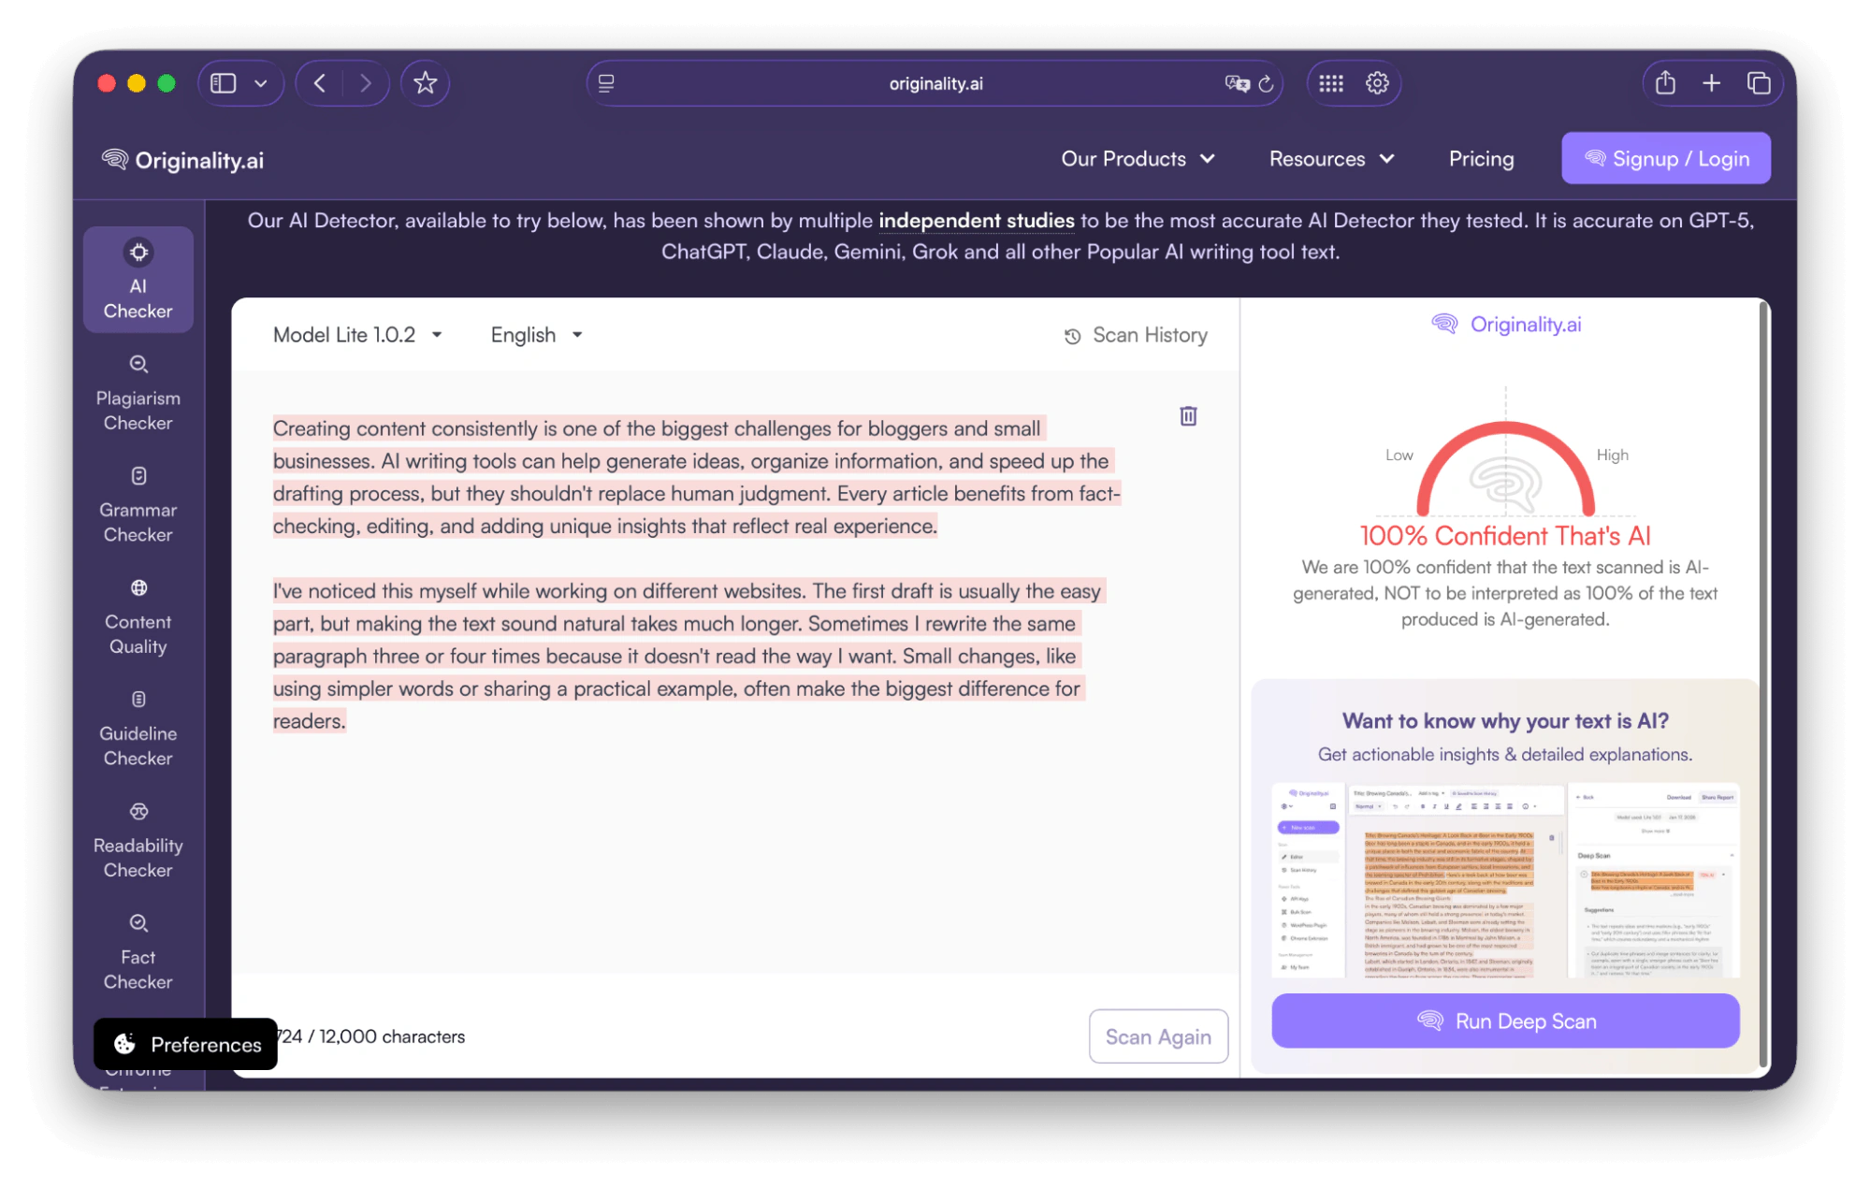1870x1187 pixels.
Task: Expand the Model Lite 1.0.2 dropdown
Action: (x=357, y=335)
